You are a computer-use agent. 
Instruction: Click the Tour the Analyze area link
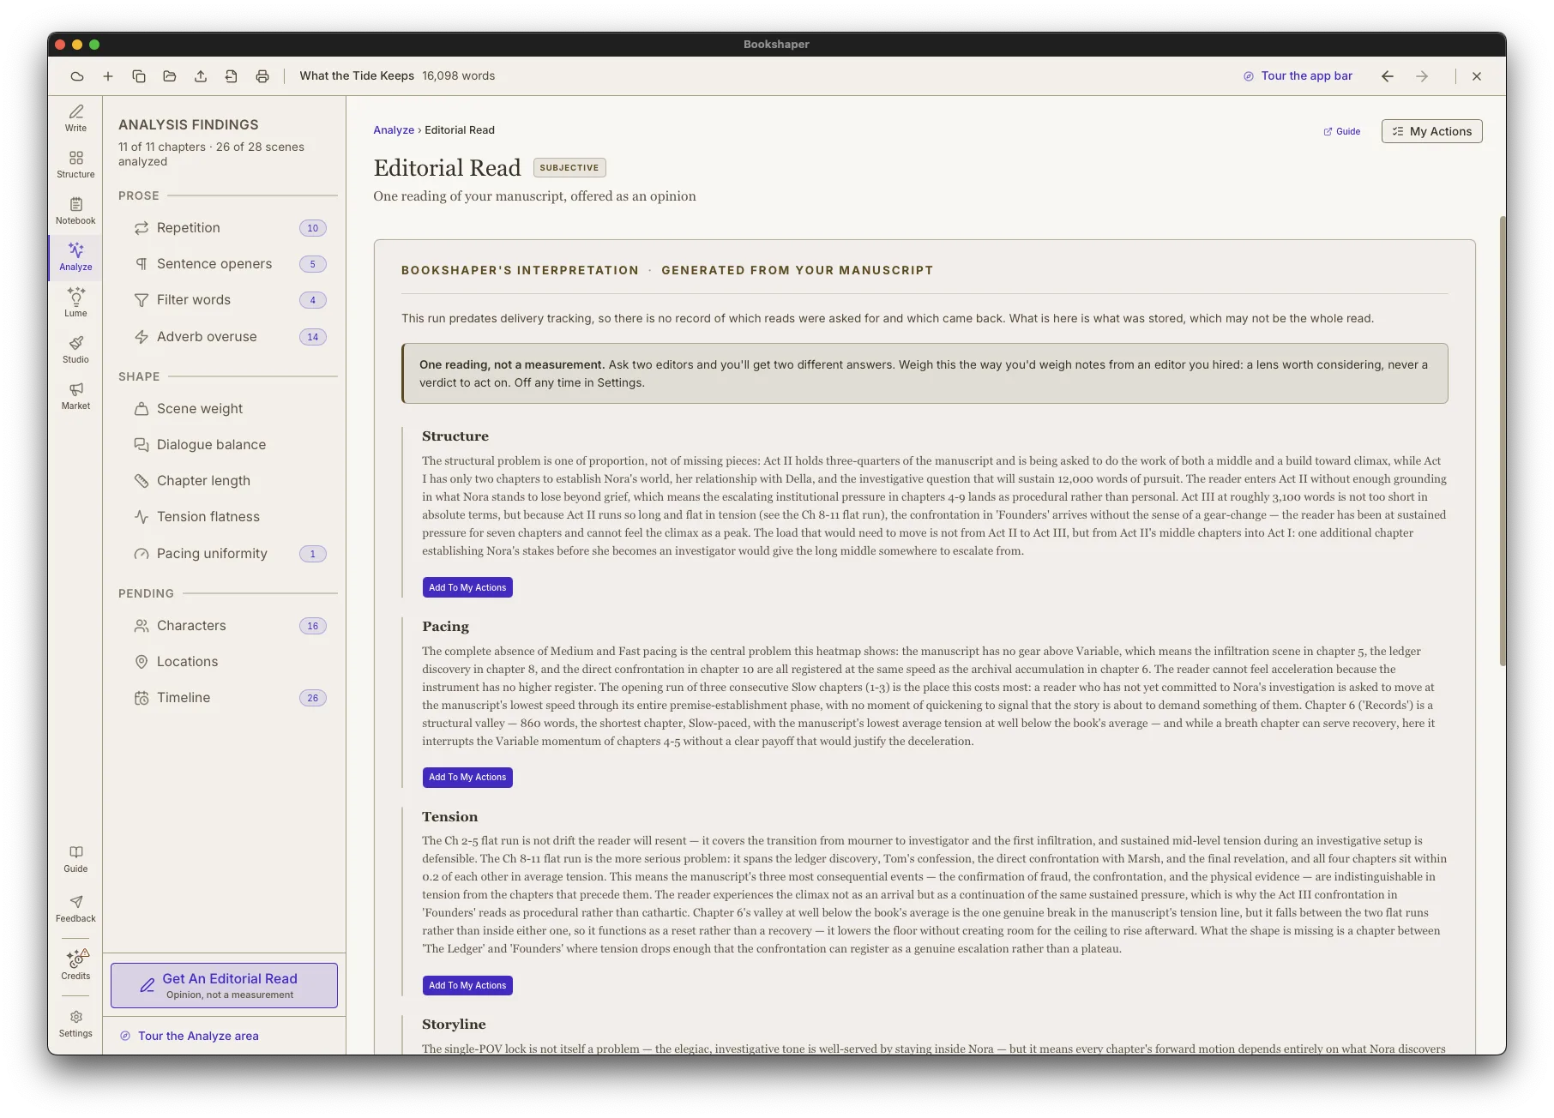click(x=190, y=1036)
